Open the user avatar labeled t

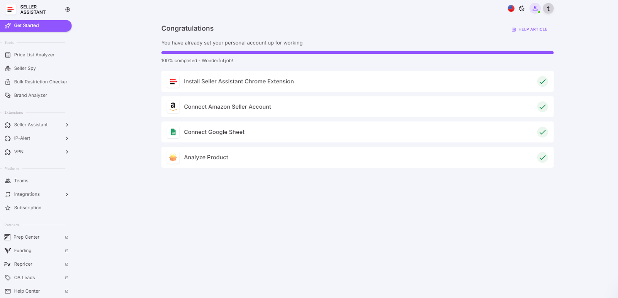547,8
